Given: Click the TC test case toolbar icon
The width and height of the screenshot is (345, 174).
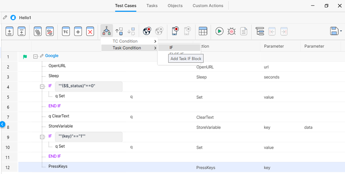Looking at the screenshot, I should (x=66, y=31).
